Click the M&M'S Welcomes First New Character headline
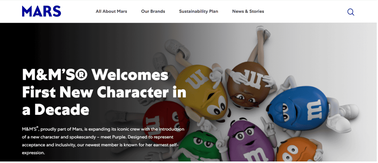Screen dimensions: 378x163 [x=104, y=92]
